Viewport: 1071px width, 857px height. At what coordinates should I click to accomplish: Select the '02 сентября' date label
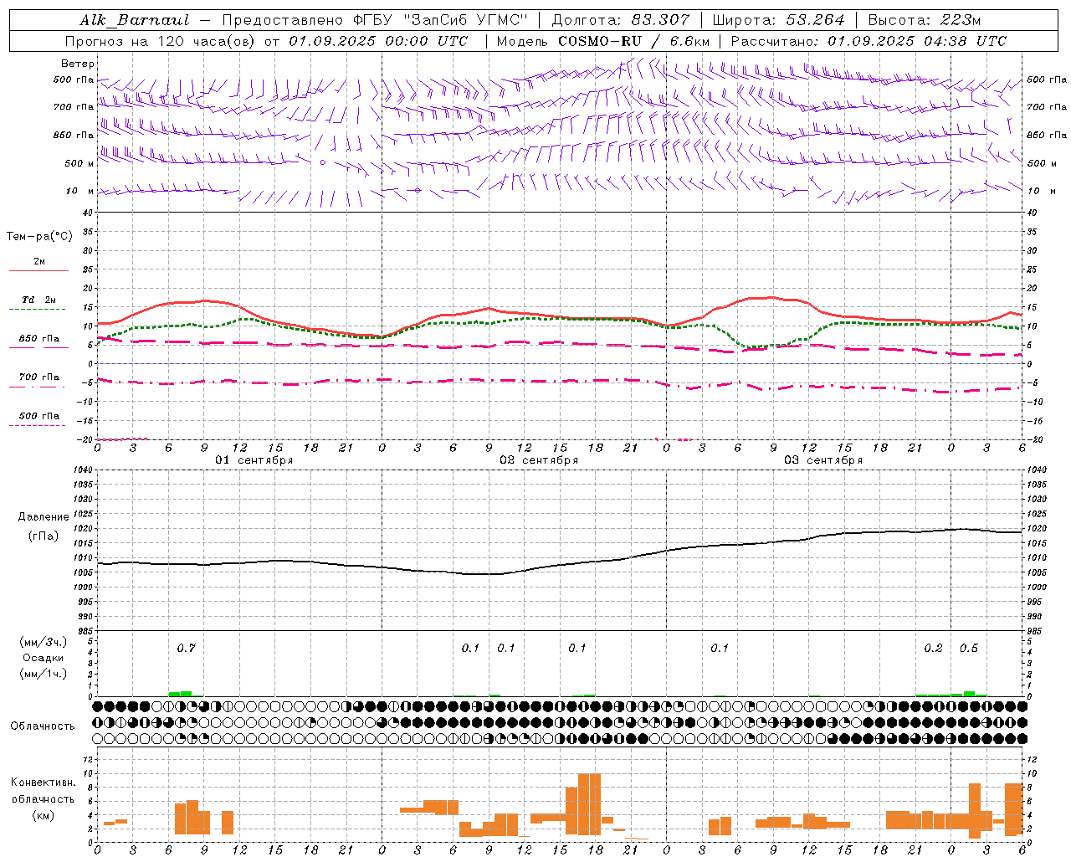539,460
